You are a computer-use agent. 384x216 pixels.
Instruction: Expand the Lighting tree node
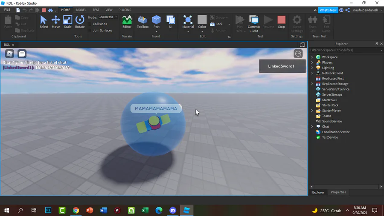click(x=312, y=68)
